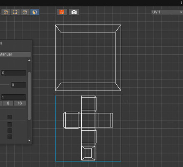Select the Object selection mode icon
The image size is (183, 167).
[6, 12]
